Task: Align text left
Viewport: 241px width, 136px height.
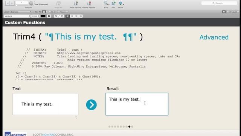Action: [x=67, y=16]
